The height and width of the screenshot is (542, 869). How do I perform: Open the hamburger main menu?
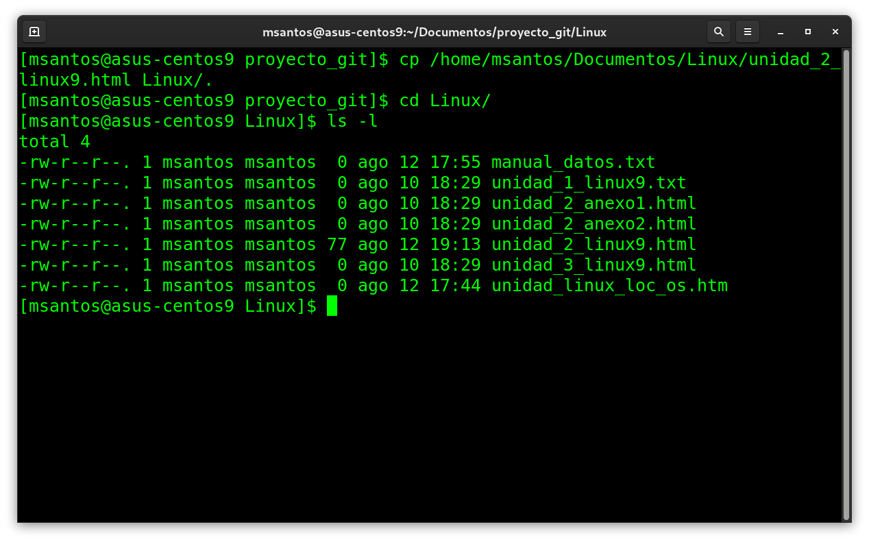pos(748,32)
